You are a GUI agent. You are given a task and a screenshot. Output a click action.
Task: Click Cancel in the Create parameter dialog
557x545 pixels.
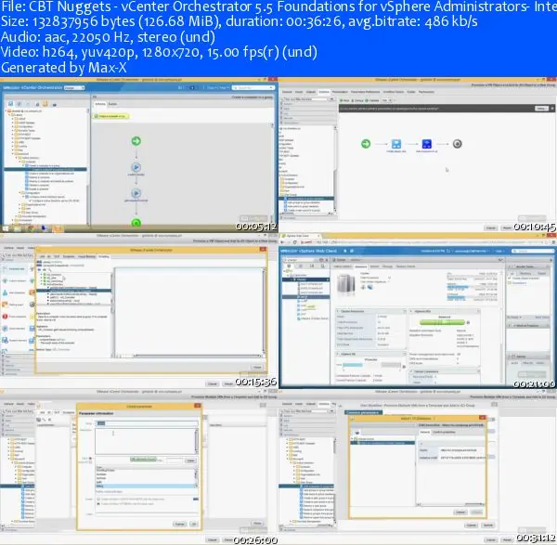180,524
